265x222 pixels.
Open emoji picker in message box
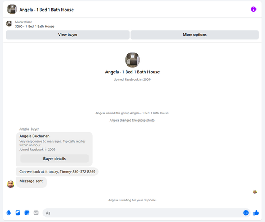[x=246, y=213]
